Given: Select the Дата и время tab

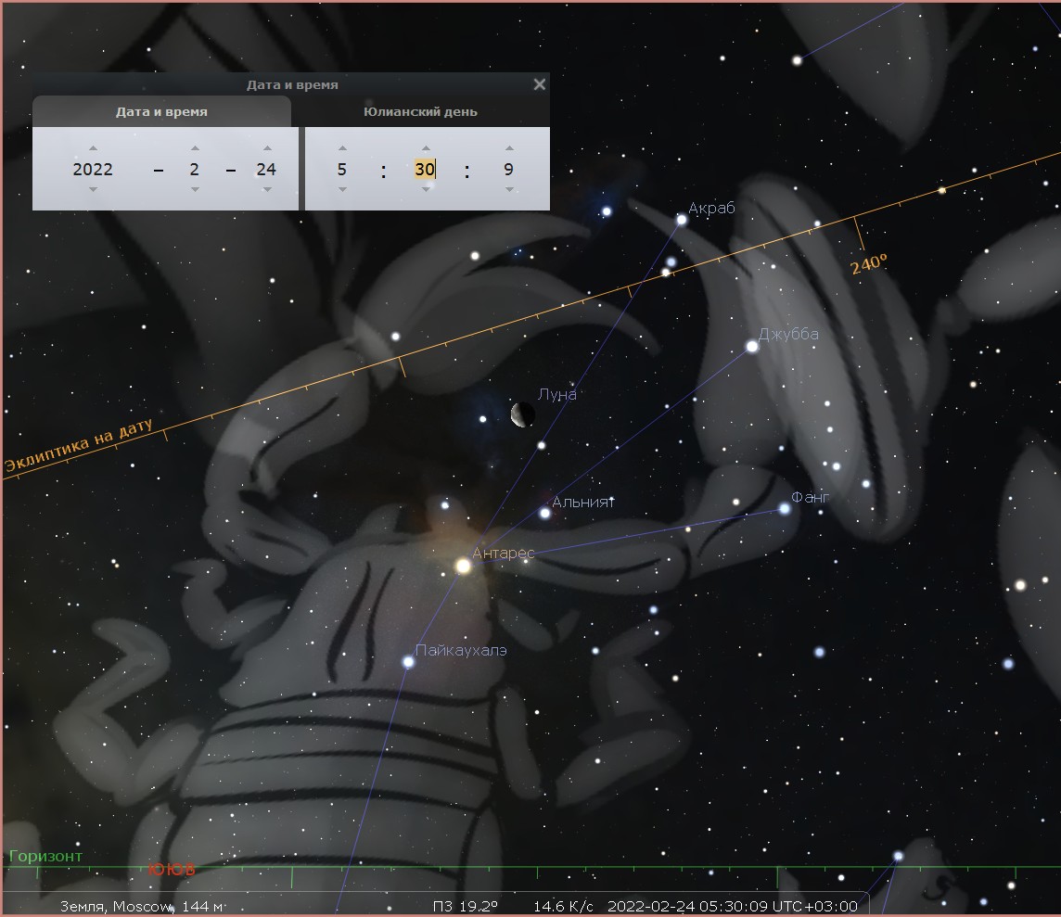Looking at the screenshot, I should coord(161,112).
